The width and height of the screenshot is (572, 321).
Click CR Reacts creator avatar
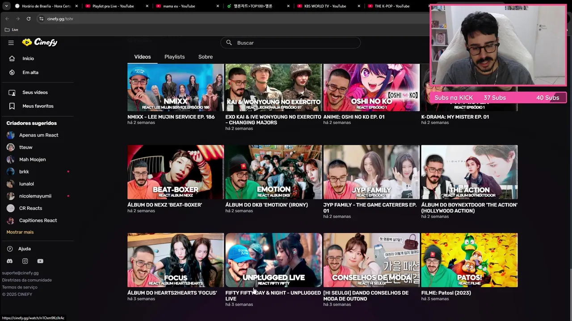11,208
